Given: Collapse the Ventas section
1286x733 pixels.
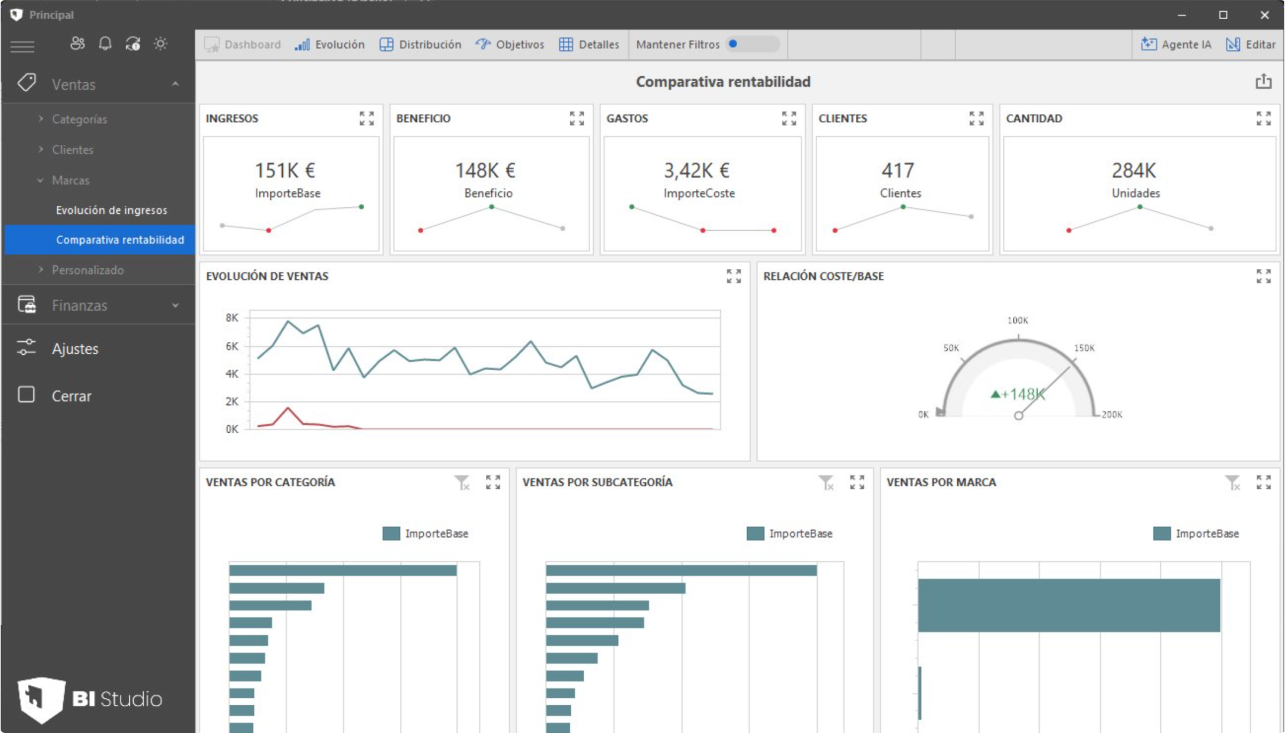Looking at the screenshot, I should point(175,84).
